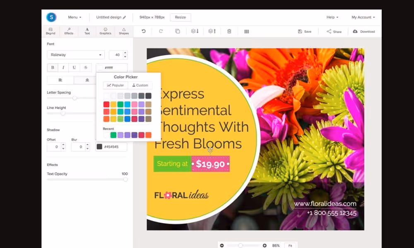
Task: Select the Custom tab in Color Picker
Action: coord(140,86)
